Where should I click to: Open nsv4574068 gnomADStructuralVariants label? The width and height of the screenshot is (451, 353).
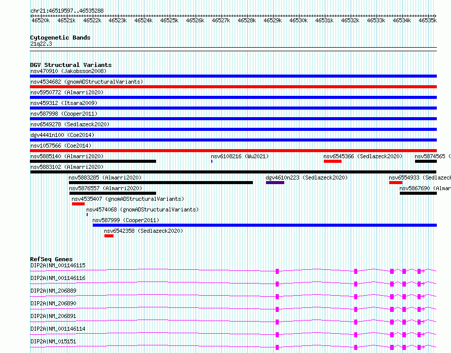[142, 209]
